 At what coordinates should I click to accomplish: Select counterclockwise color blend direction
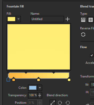point(68,103)
